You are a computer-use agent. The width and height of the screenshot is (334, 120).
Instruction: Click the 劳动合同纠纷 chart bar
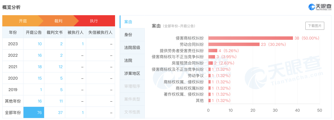point(234,44)
